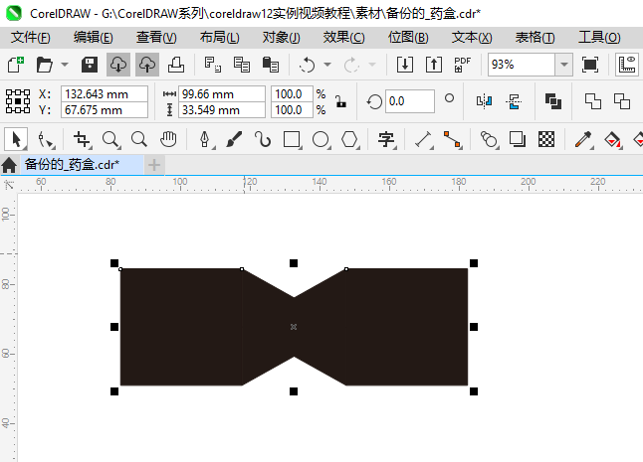Select the Interactive fill bucket tool
The width and height of the screenshot is (643, 462).
(x=613, y=139)
